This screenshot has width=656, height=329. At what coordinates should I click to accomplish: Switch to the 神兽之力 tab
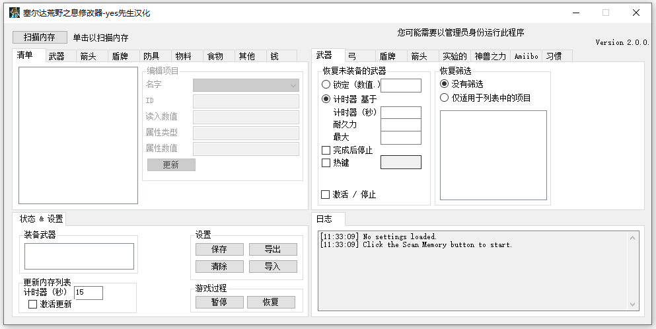tap(491, 56)
